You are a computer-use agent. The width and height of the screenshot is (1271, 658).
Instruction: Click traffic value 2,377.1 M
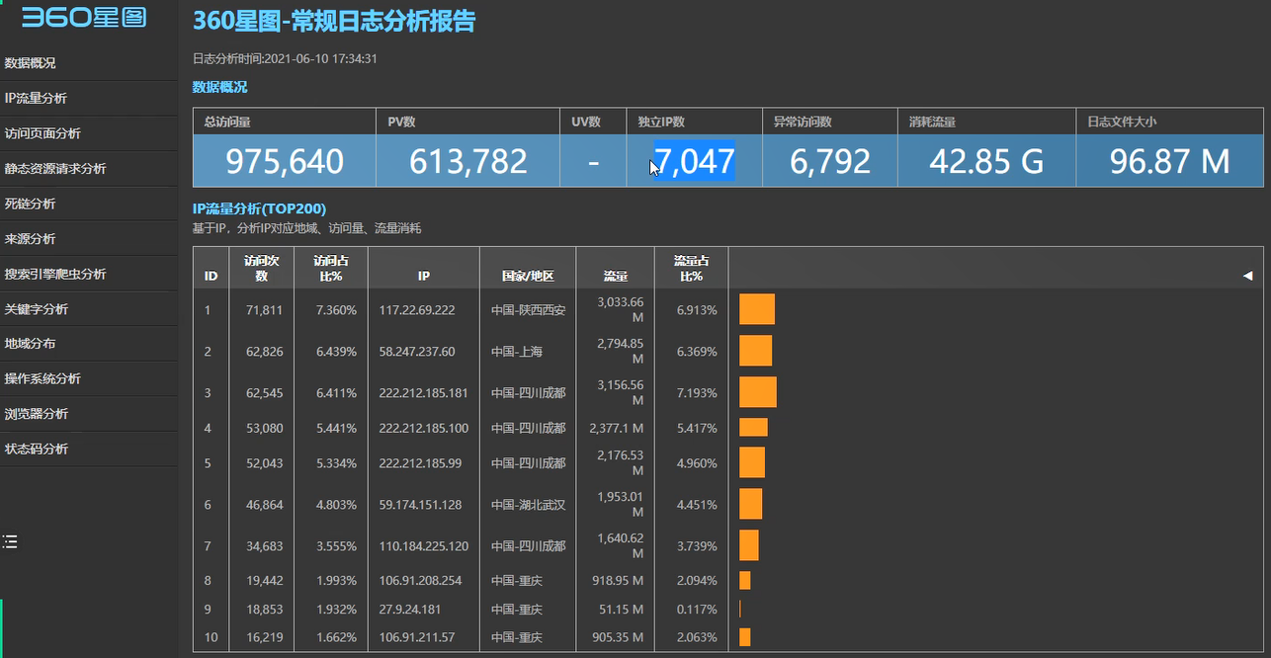pyautogui.click(x=616, y=429)
